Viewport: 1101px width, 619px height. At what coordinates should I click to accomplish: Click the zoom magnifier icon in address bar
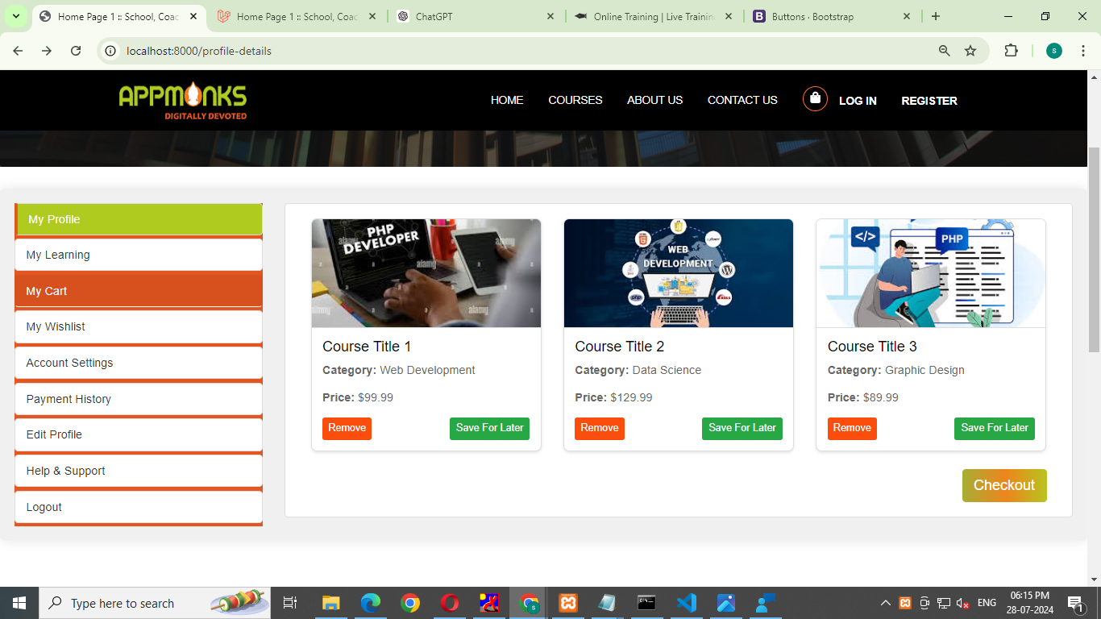click(x=944, y=51)
